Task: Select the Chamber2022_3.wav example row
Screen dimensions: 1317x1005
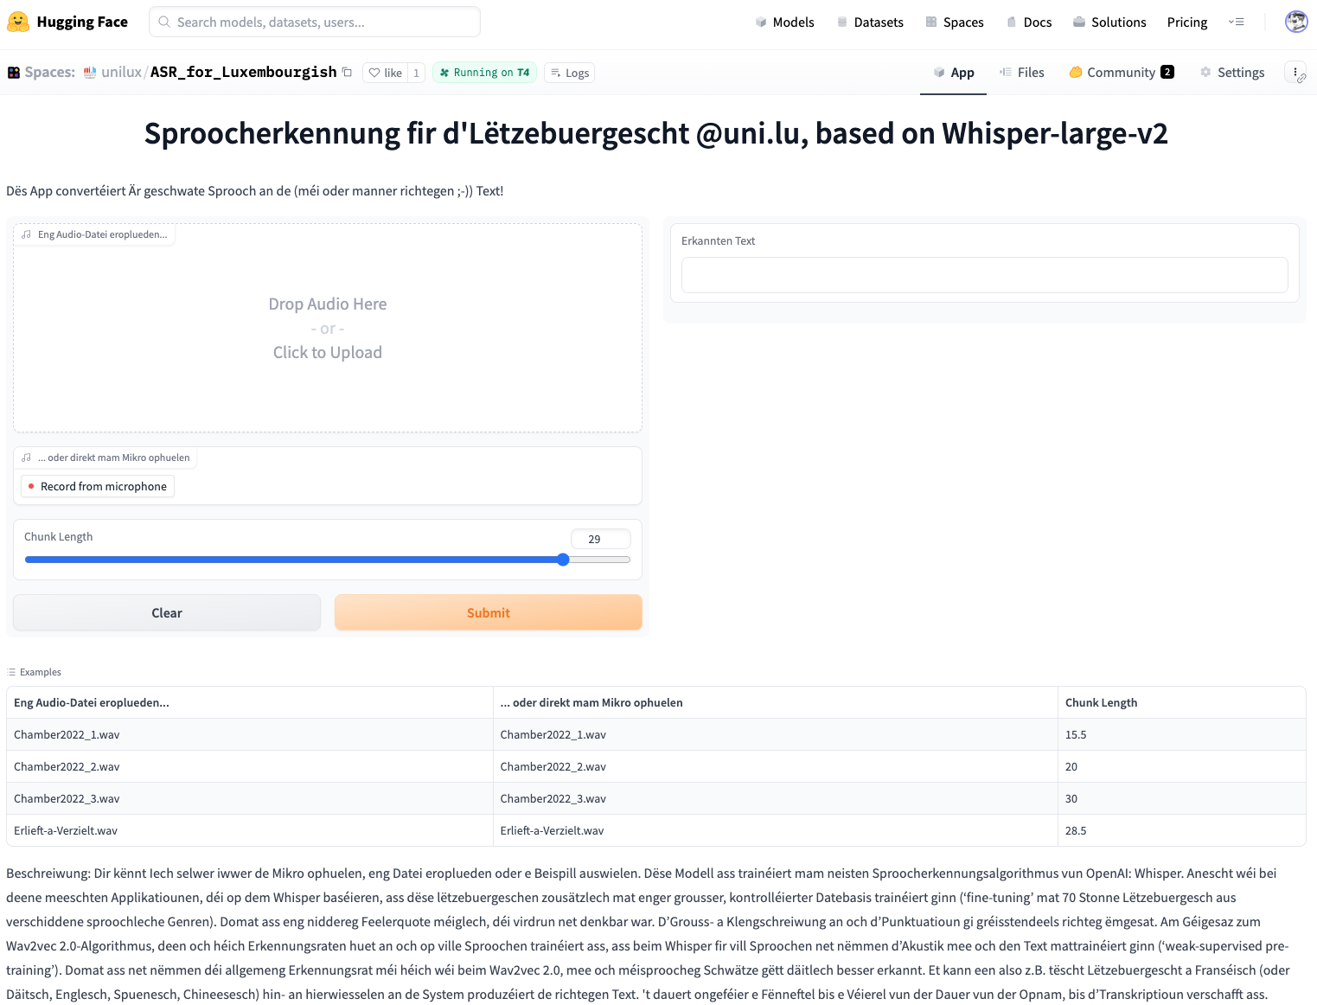Action: 67,798
